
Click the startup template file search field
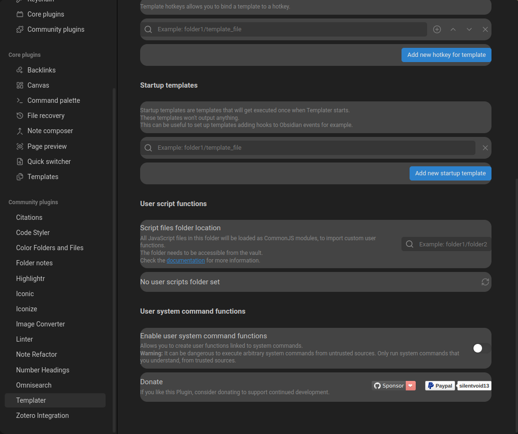313,148
